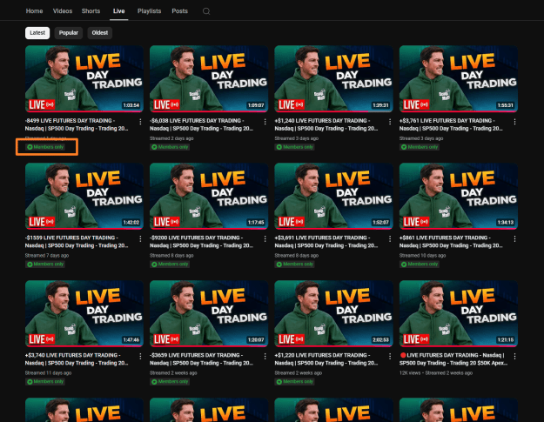
Task: Sort streams by Oldest
Action: [100, 33]
